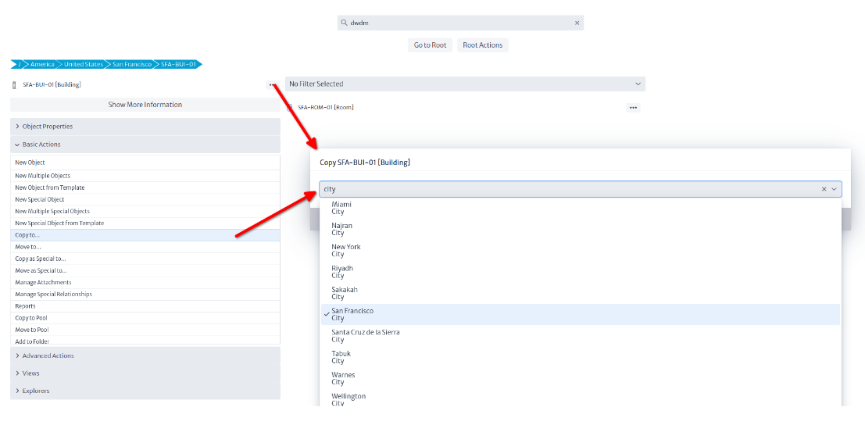Open three-dot menu for SFA-ROM-01 room
This screenshot has height=425, width=865.
[633, 108]
